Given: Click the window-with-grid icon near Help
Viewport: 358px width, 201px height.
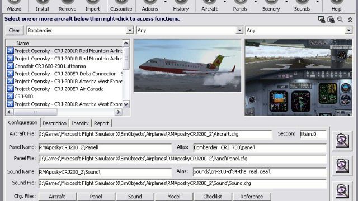Looking at the screenshot, I should 322,20.
